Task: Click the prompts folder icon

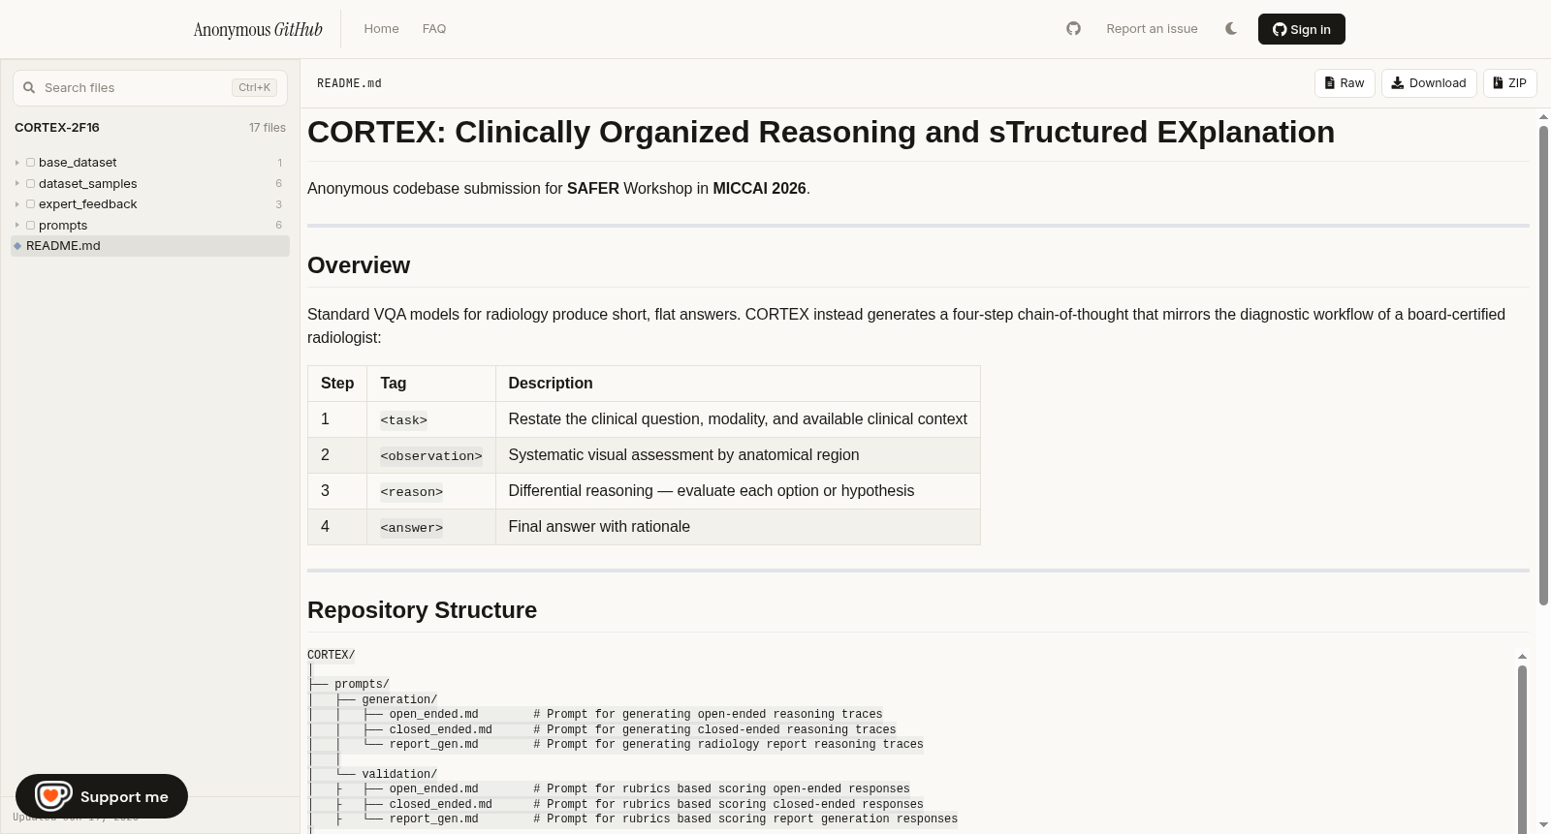Action: tap(31, 226)
